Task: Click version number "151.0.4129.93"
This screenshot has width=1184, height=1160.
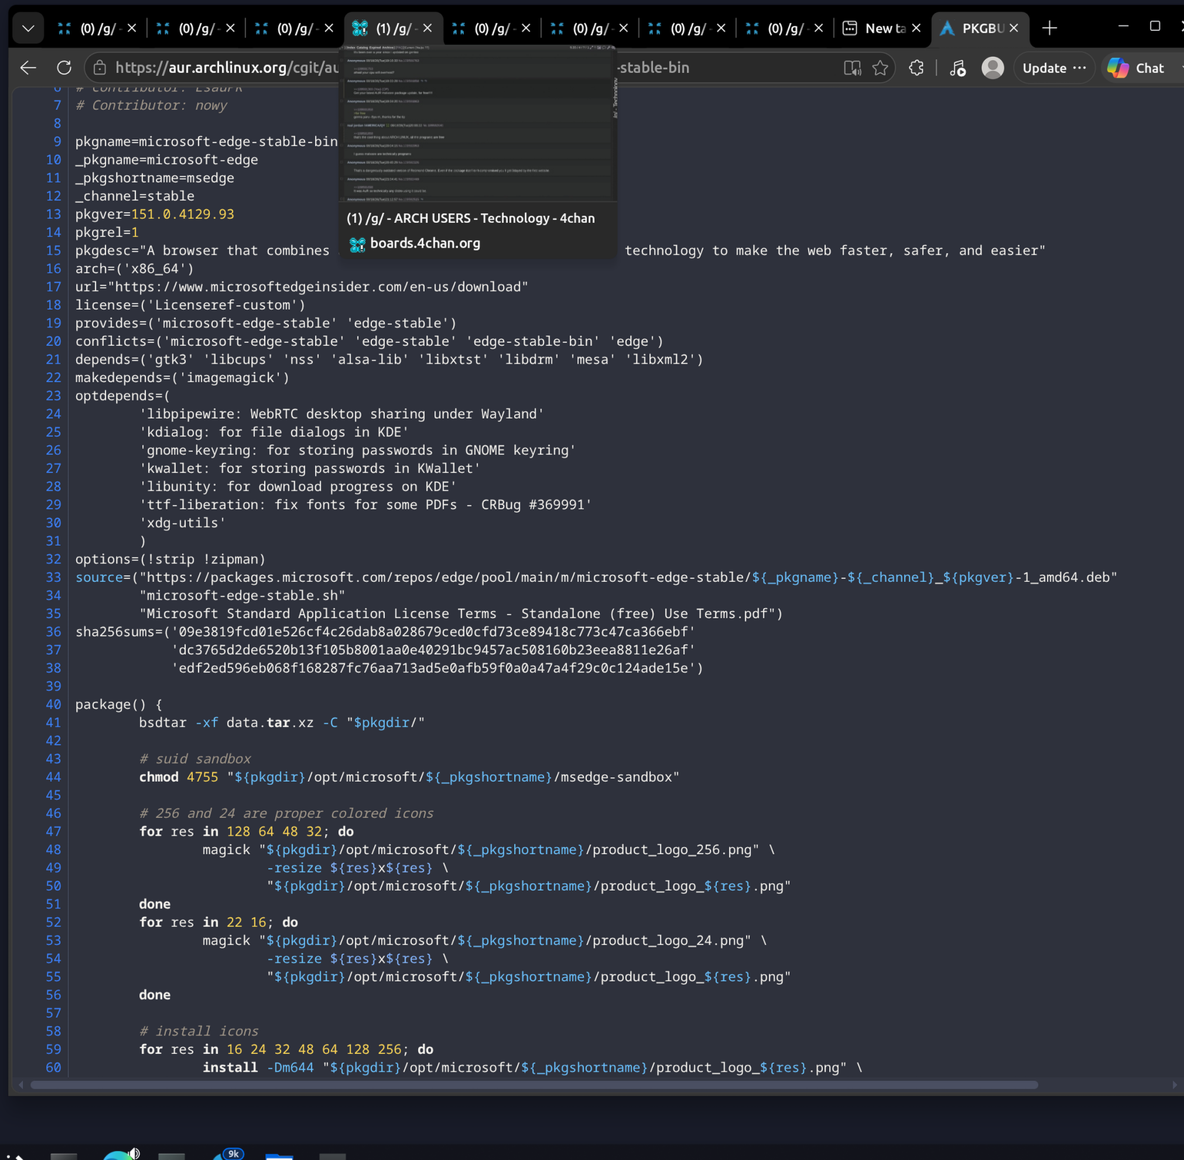Action: 183,214
